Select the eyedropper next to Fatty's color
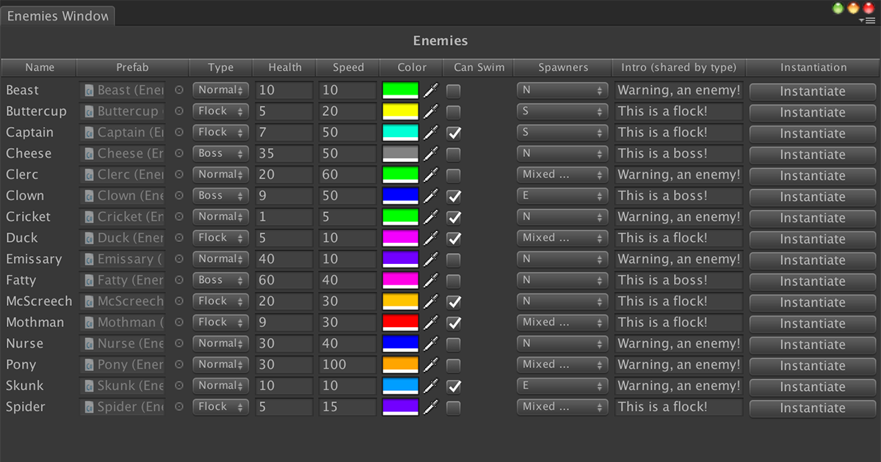The height and width of the screenshot is (462, 881). [x=432, y=280]
